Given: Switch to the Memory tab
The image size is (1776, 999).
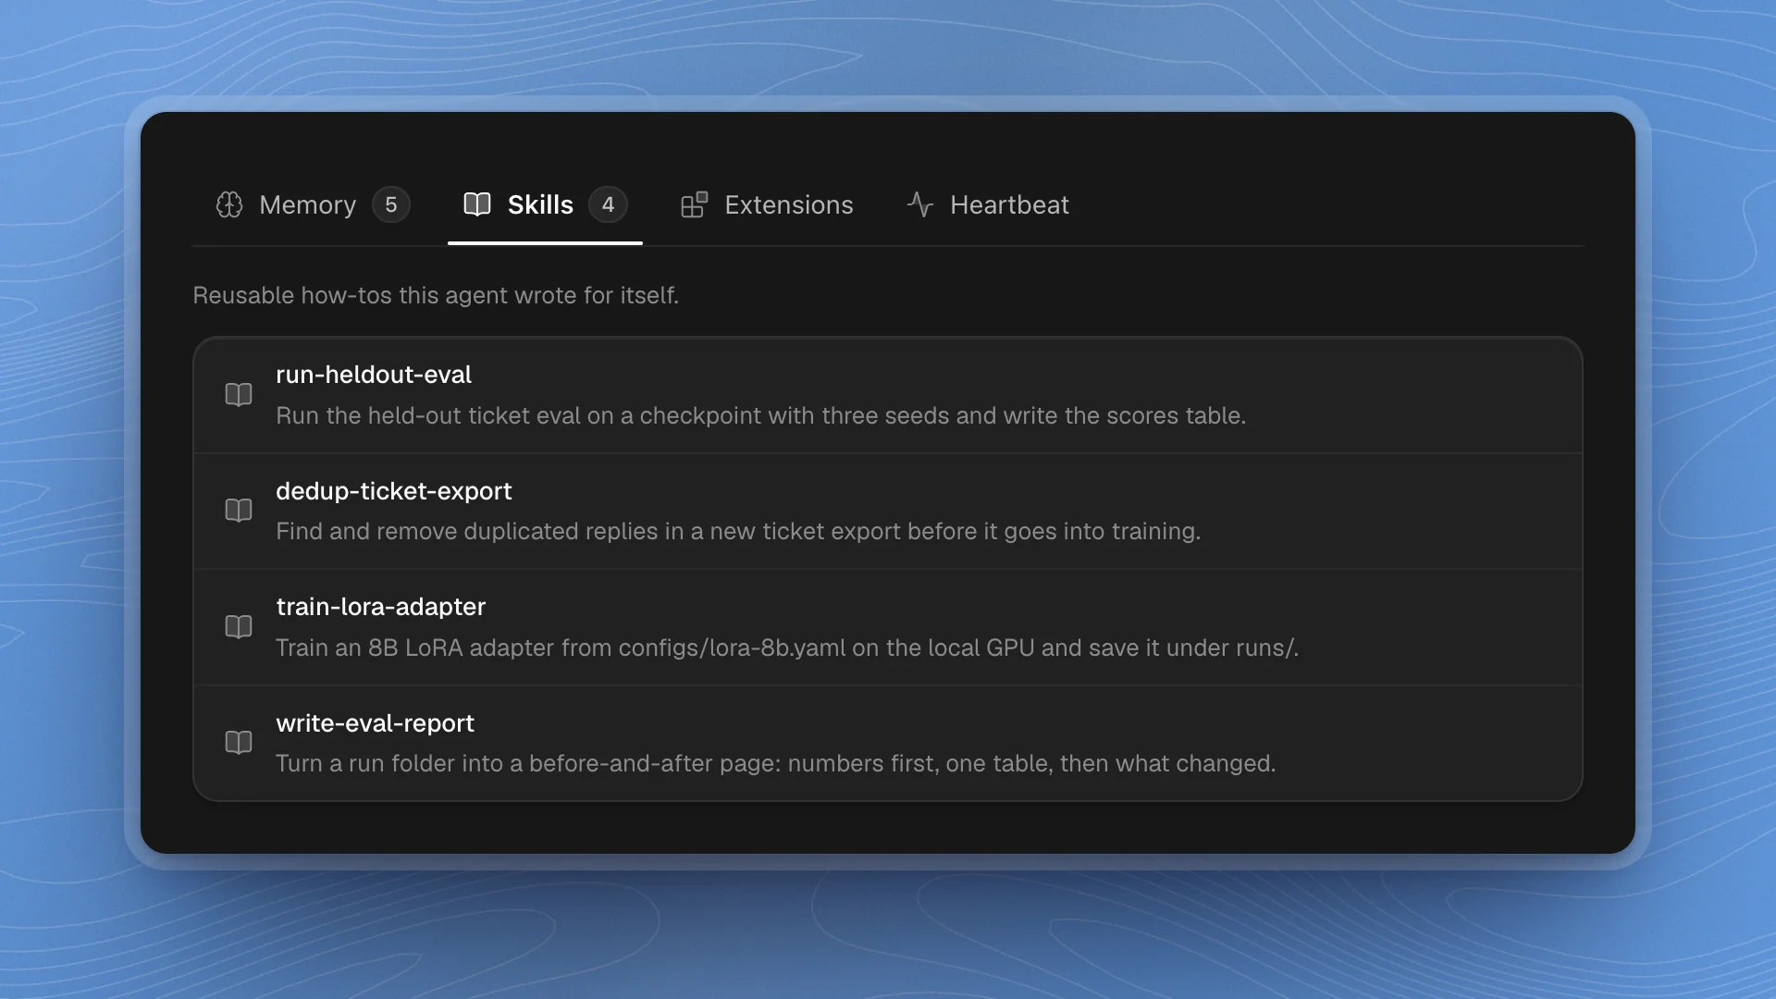Looking at the screenshot, I should 313,204.
